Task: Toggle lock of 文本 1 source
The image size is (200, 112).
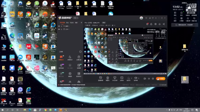Action: (61, 29)
